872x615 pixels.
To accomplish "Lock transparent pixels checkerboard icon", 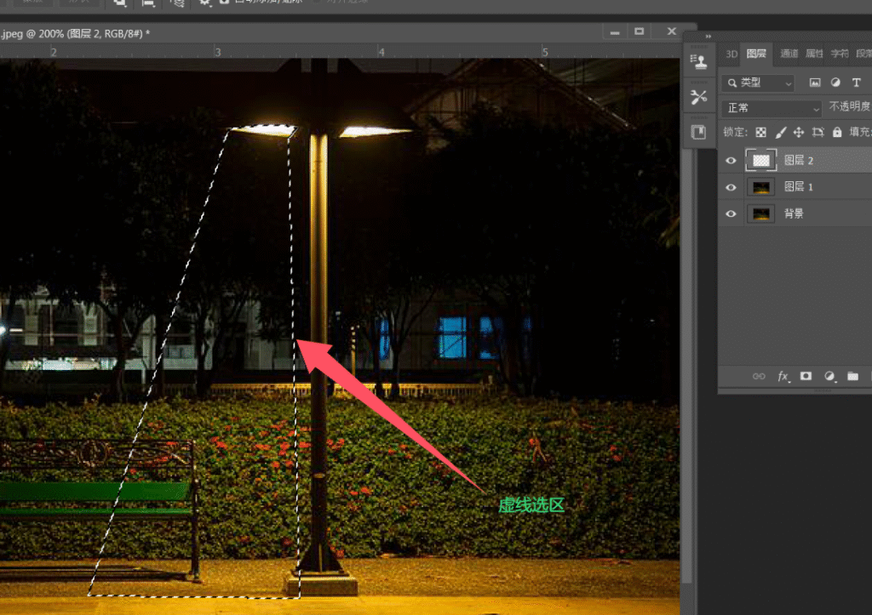I will click(760, 132).
